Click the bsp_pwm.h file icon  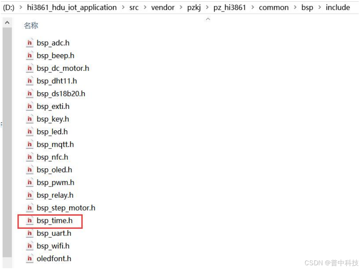point(30,183)
